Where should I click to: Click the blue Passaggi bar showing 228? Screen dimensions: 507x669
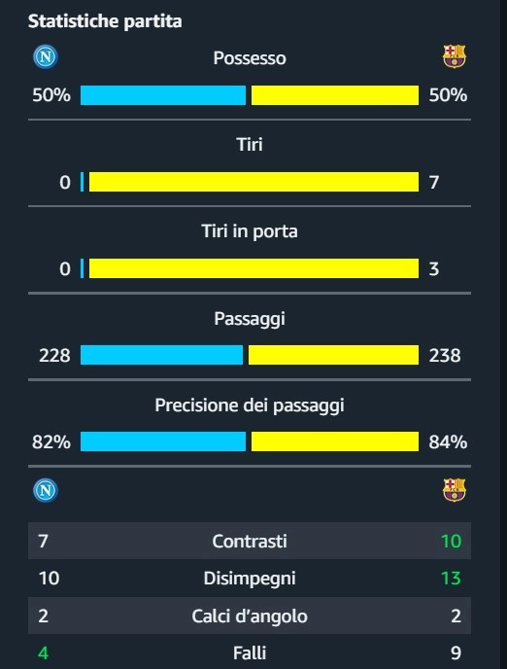pos(161,355)
